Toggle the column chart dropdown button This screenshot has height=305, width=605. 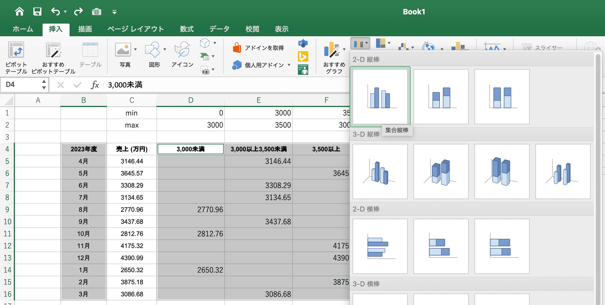point(361,43)
